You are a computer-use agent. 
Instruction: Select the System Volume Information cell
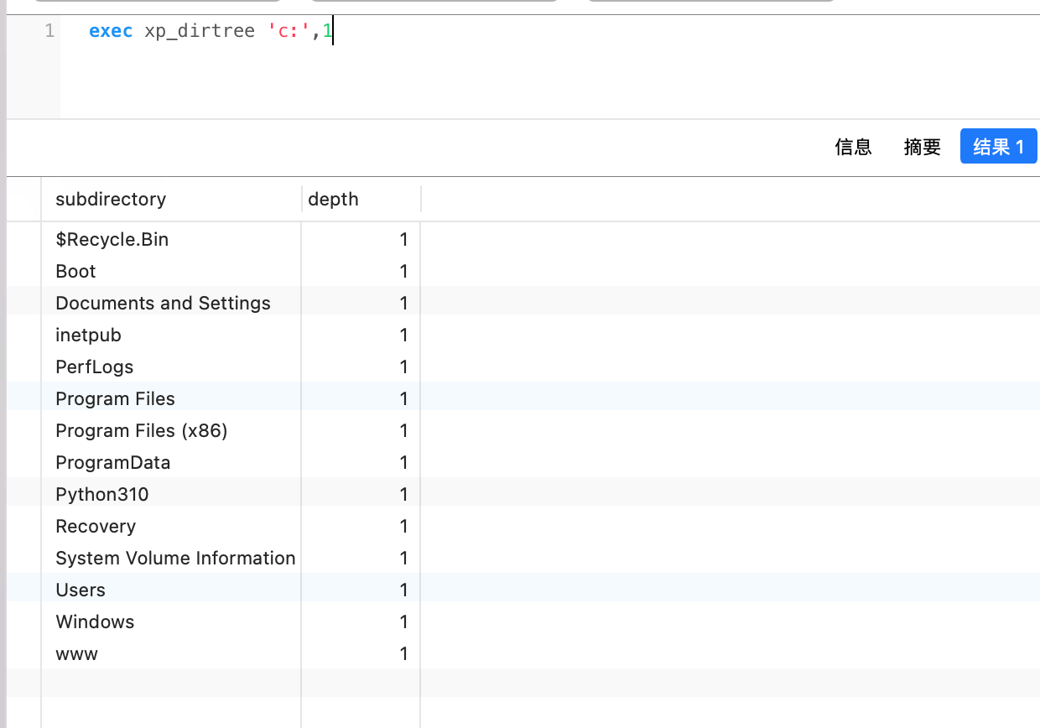pos(175,559)
